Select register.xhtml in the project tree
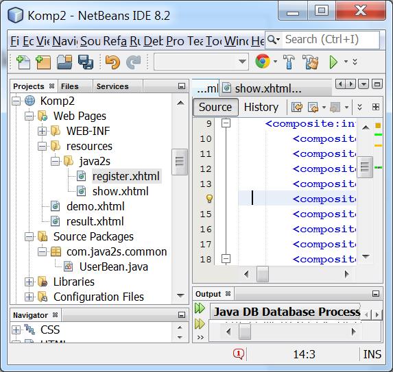The height and width of the screenshot is (372, 393). tap(126, 176)
